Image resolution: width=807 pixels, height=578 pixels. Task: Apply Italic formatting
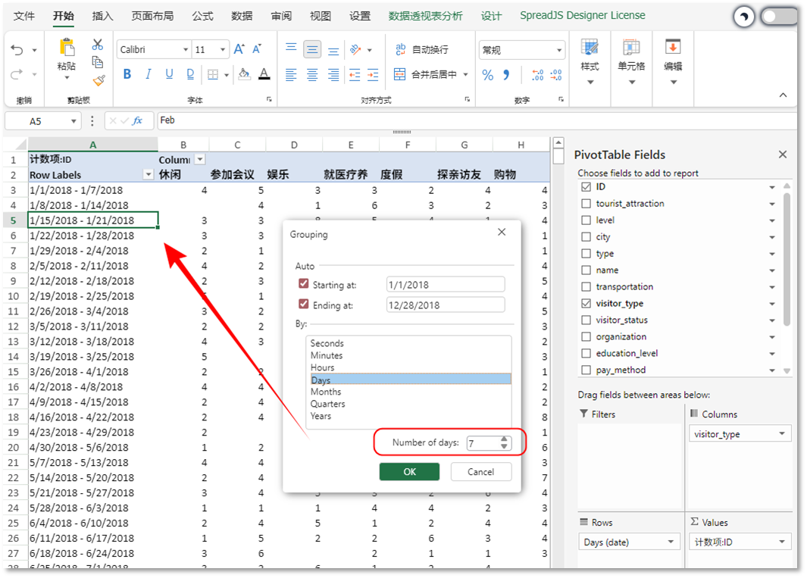149,74
